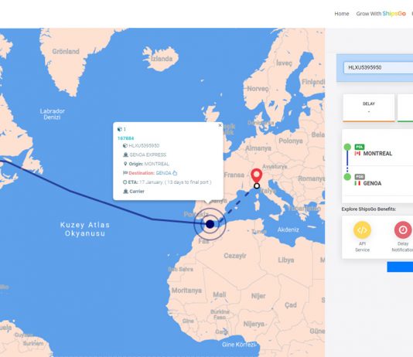Click the red destination pin on Genoa
The width and height of the screenshot is (413, 357).
click(256, 175)
